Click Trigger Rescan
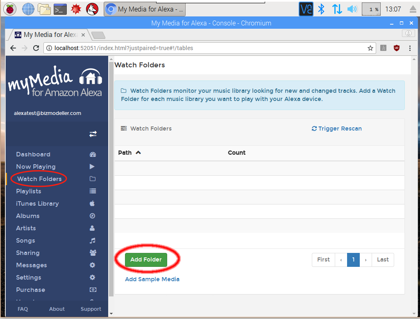Screen dimensions: 420x319 tap(337, 129)
